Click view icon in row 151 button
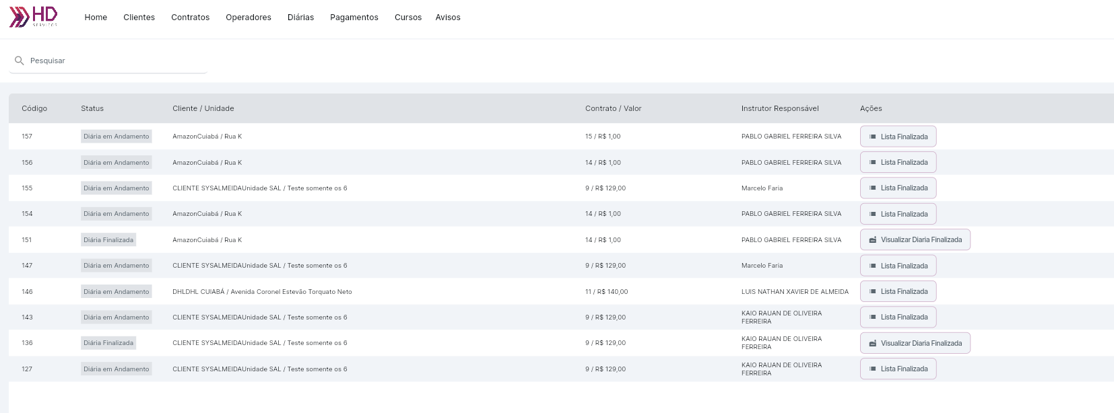1114x413 pixels. tap(873, 240)
